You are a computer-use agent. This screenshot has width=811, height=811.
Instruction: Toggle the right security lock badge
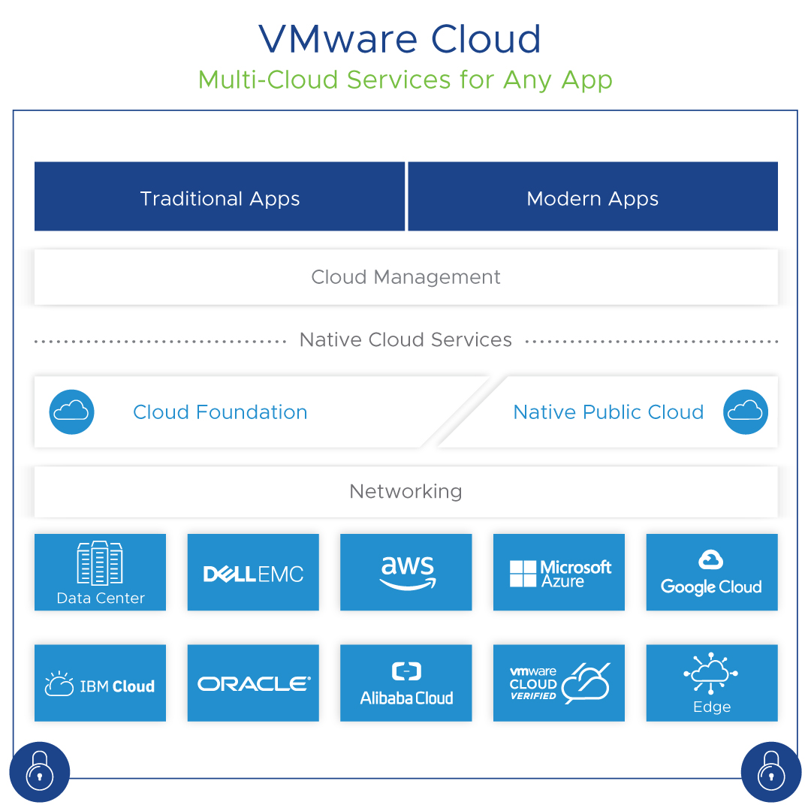[771, 771]
